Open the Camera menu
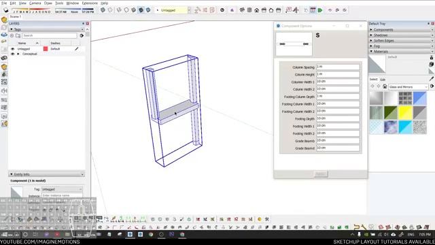Image resolution: width=435 pixels, height=245 pixels. coord(35,3)
